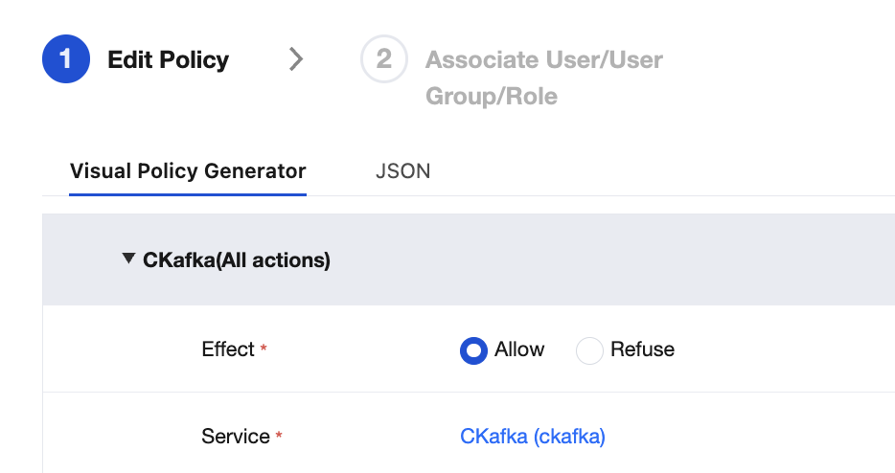The width and height of the screenshot is (895, 473).
Task: Click the arrow between the two steps
Action: click(x=296, y=59)
